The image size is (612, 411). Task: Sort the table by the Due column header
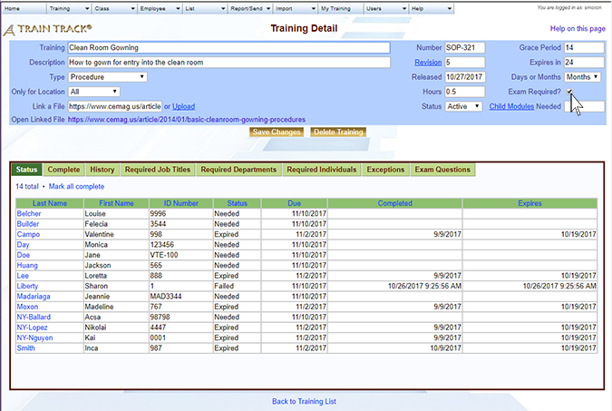294,203
